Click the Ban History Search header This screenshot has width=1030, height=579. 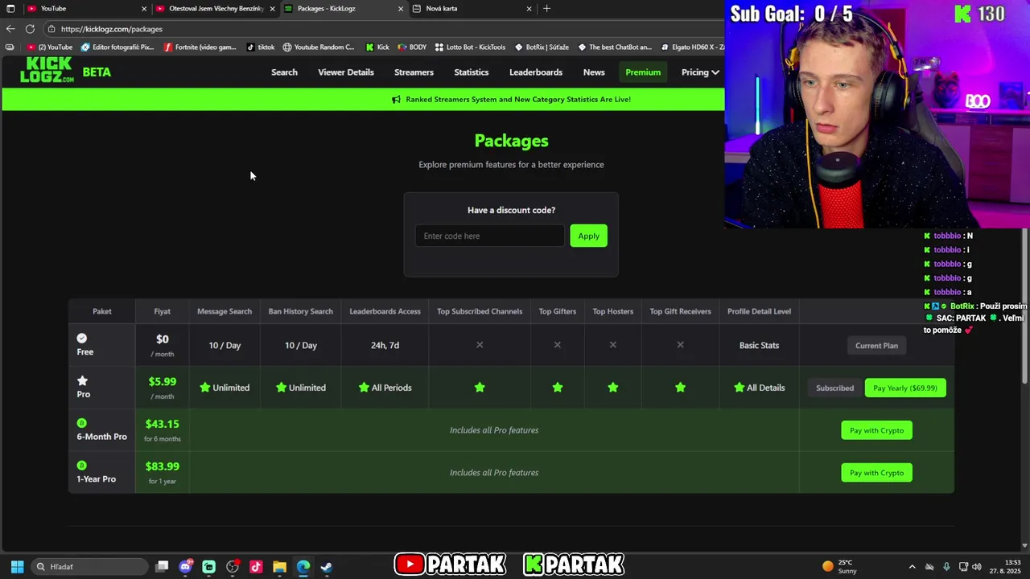(x=300, y=311)
